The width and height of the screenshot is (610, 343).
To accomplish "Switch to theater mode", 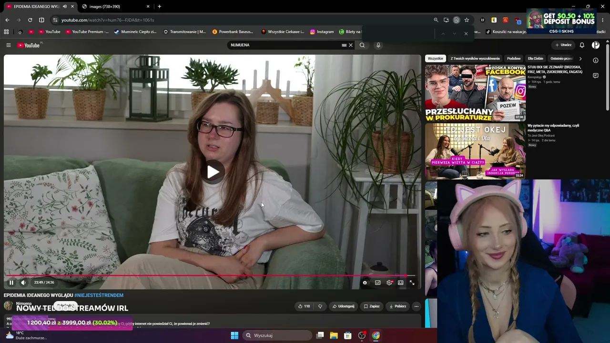I will [x=401, y=282].
